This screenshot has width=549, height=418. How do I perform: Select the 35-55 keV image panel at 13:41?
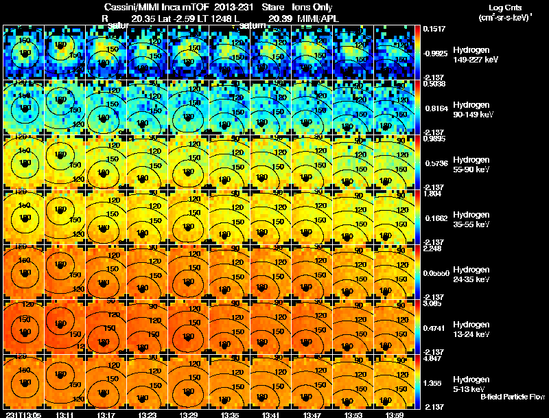coord(270,217)
